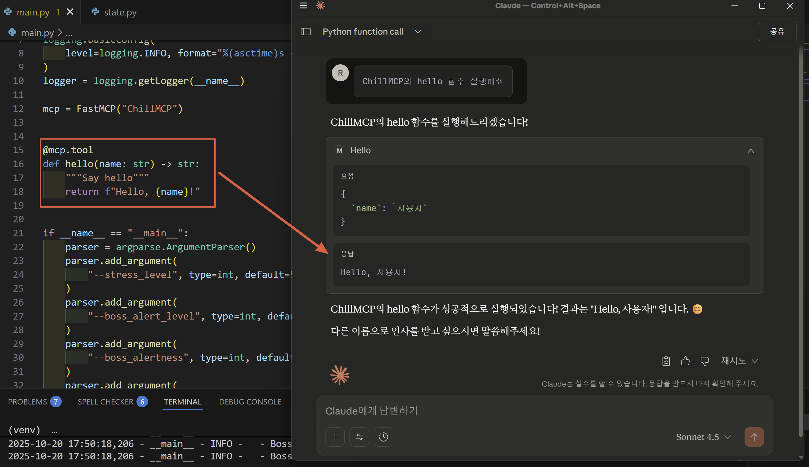Copy the response with clipboard icon

666,361
